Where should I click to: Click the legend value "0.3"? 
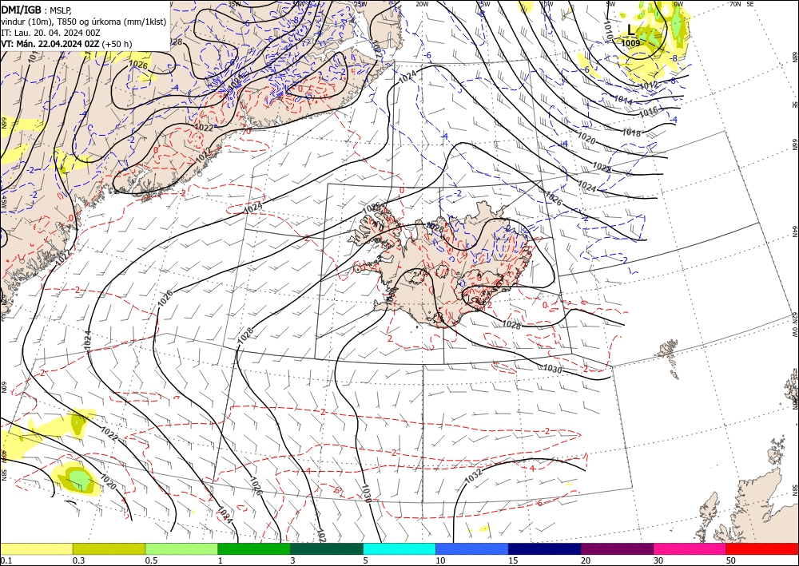coord(79,560)
